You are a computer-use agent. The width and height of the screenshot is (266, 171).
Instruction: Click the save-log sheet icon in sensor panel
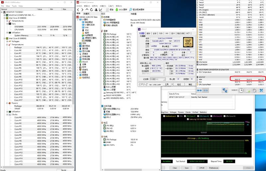(248, 90)
